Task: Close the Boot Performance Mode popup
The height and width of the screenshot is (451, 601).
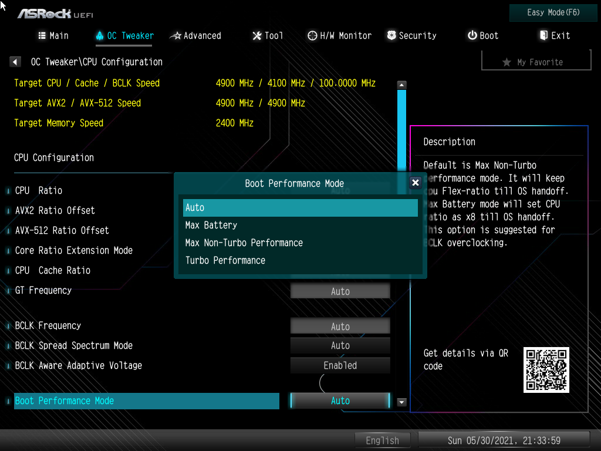Action: [416, 183]
